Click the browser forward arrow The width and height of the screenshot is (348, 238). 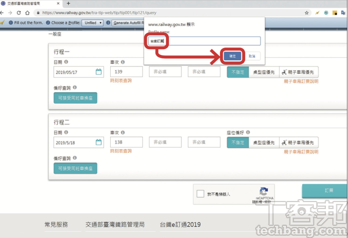(10, 13)
